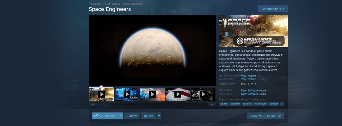The height and width of the screenshot is (126, 342).
Task: Play the fifth trailer thumbnail
Action: point(203,94)
